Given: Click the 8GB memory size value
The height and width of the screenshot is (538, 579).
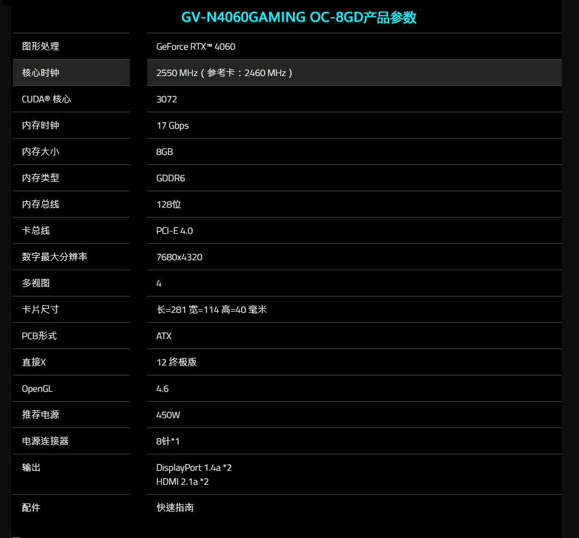Looking at the screenshot, I should 165,152.
